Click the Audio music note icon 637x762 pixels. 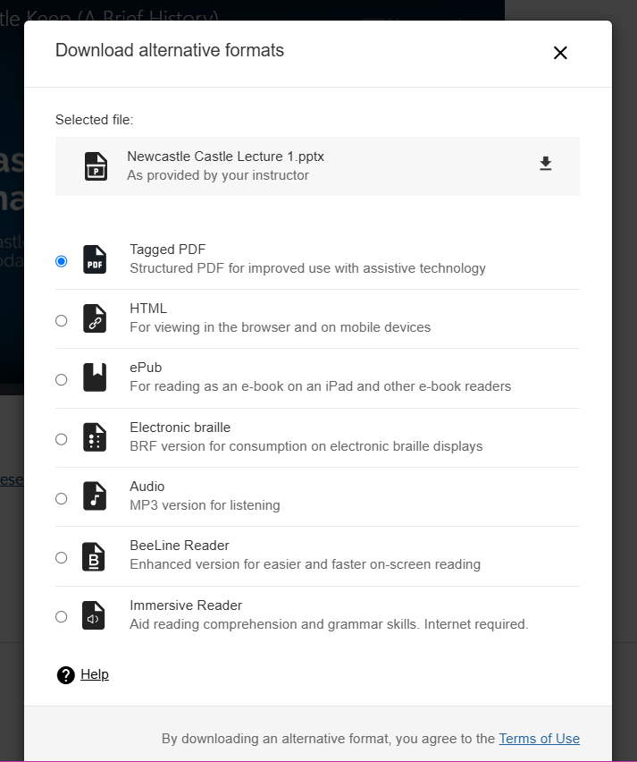(x=95, y=496)
